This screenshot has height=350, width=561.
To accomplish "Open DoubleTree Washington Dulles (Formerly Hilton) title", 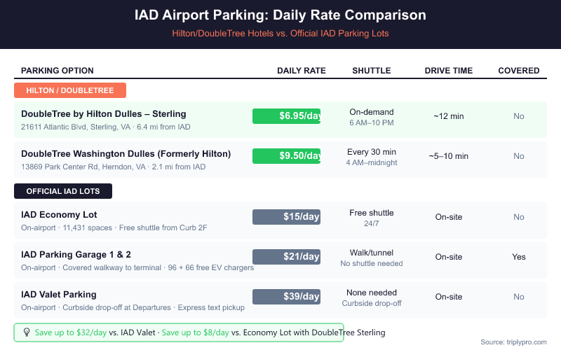I will coord(126,154).
